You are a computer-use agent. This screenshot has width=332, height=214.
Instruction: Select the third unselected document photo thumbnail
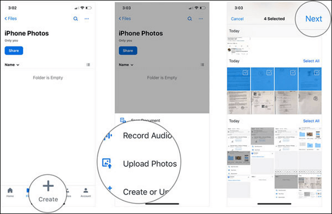point(286,103)
